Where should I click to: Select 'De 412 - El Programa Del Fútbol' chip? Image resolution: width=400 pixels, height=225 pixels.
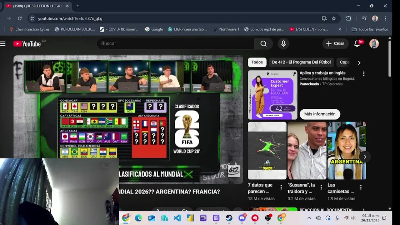coord(301,62)
